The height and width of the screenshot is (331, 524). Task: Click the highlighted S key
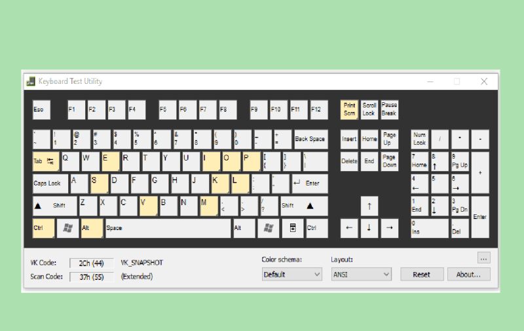(100, 184)
